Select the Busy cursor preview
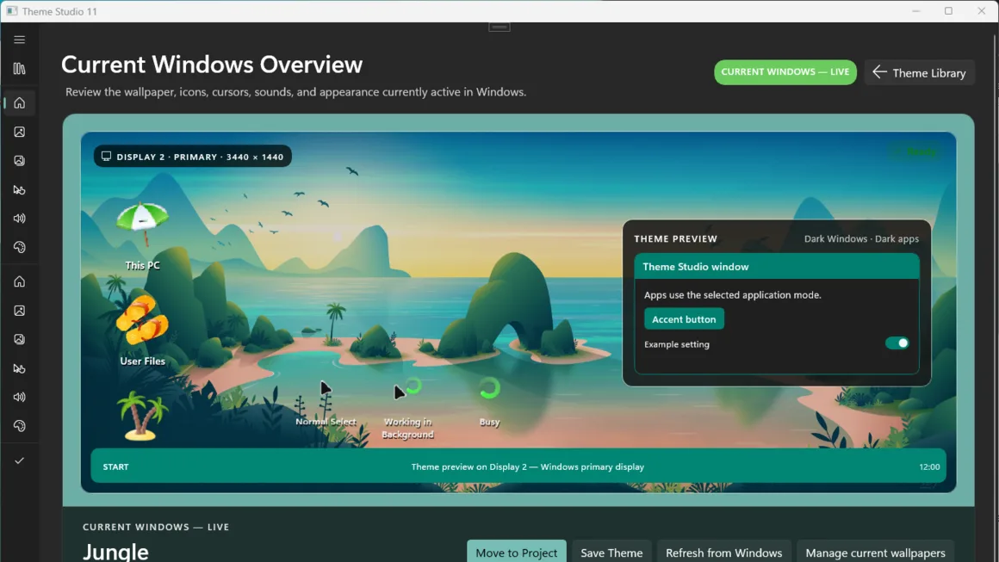 point(489,387)
